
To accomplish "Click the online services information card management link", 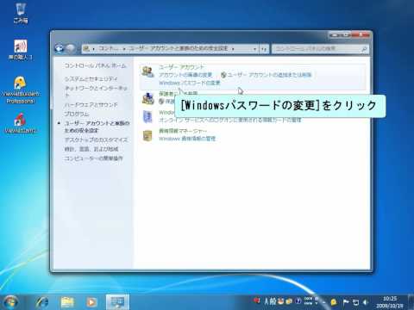I will [230, 120].
